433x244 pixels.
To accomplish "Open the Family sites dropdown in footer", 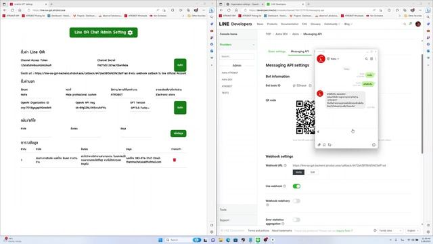I will click(390, 230).
